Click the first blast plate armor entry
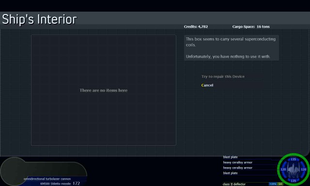This screenshot has height=186, width=310. 231,157
